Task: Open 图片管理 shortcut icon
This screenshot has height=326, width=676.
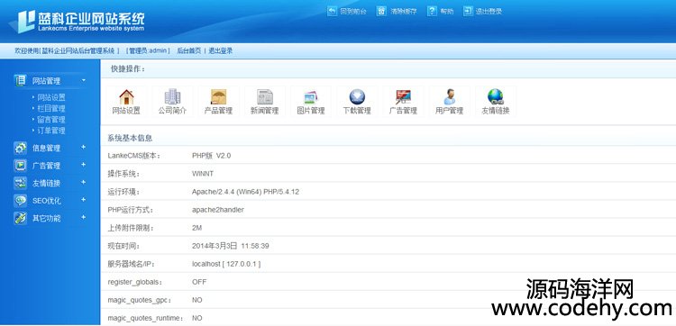Action: [x=311, y=97]
